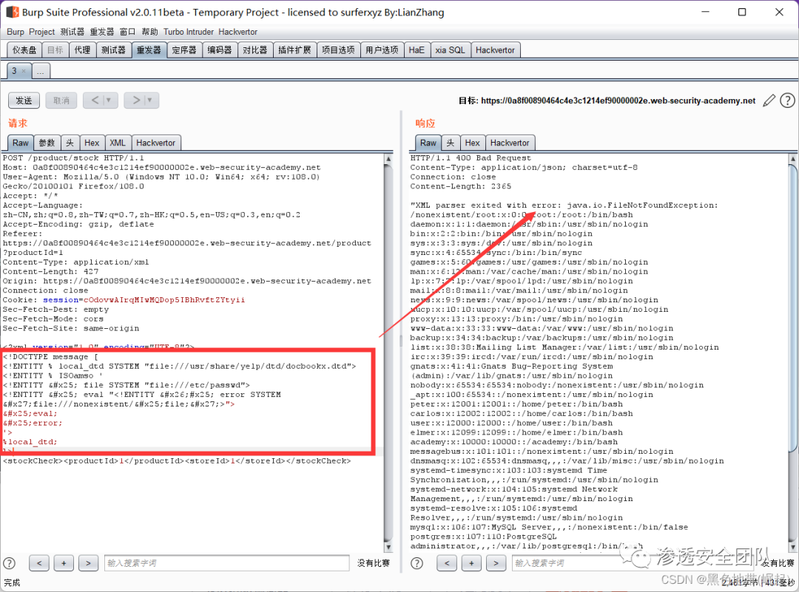
Task: Switch to 仪表盘 dashboard tab
Action: (24, 50)
